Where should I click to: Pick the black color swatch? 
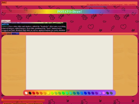[x=30, y=93]
